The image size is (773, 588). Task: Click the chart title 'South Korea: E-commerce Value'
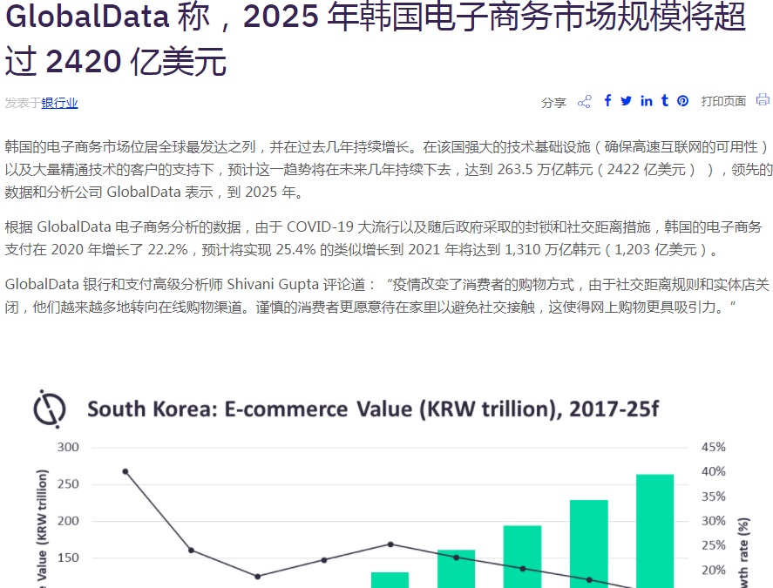coord(373,409)
